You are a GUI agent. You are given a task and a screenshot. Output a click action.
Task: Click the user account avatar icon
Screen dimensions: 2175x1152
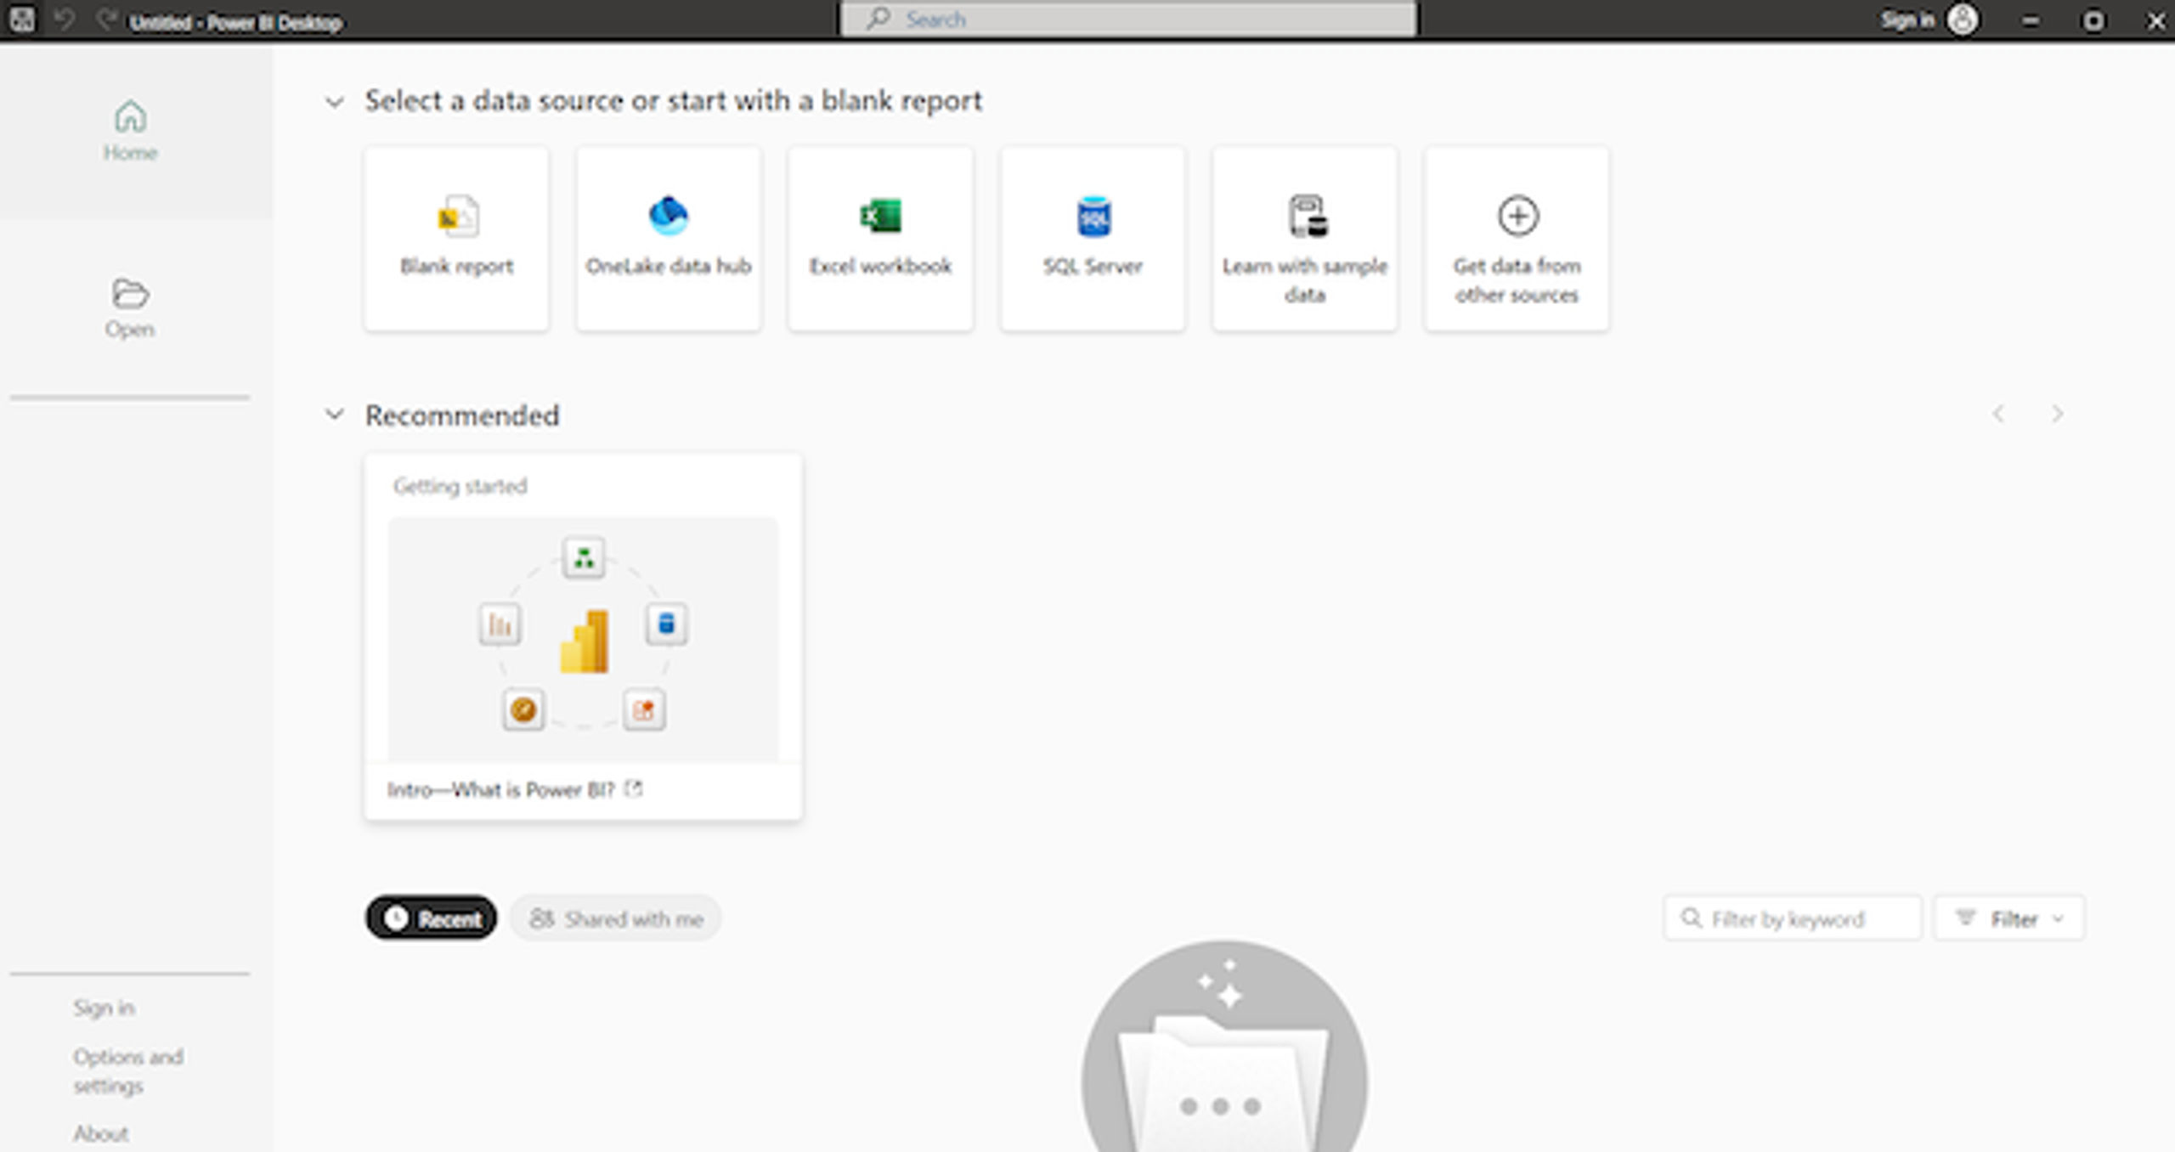(x=1963, y=20)
